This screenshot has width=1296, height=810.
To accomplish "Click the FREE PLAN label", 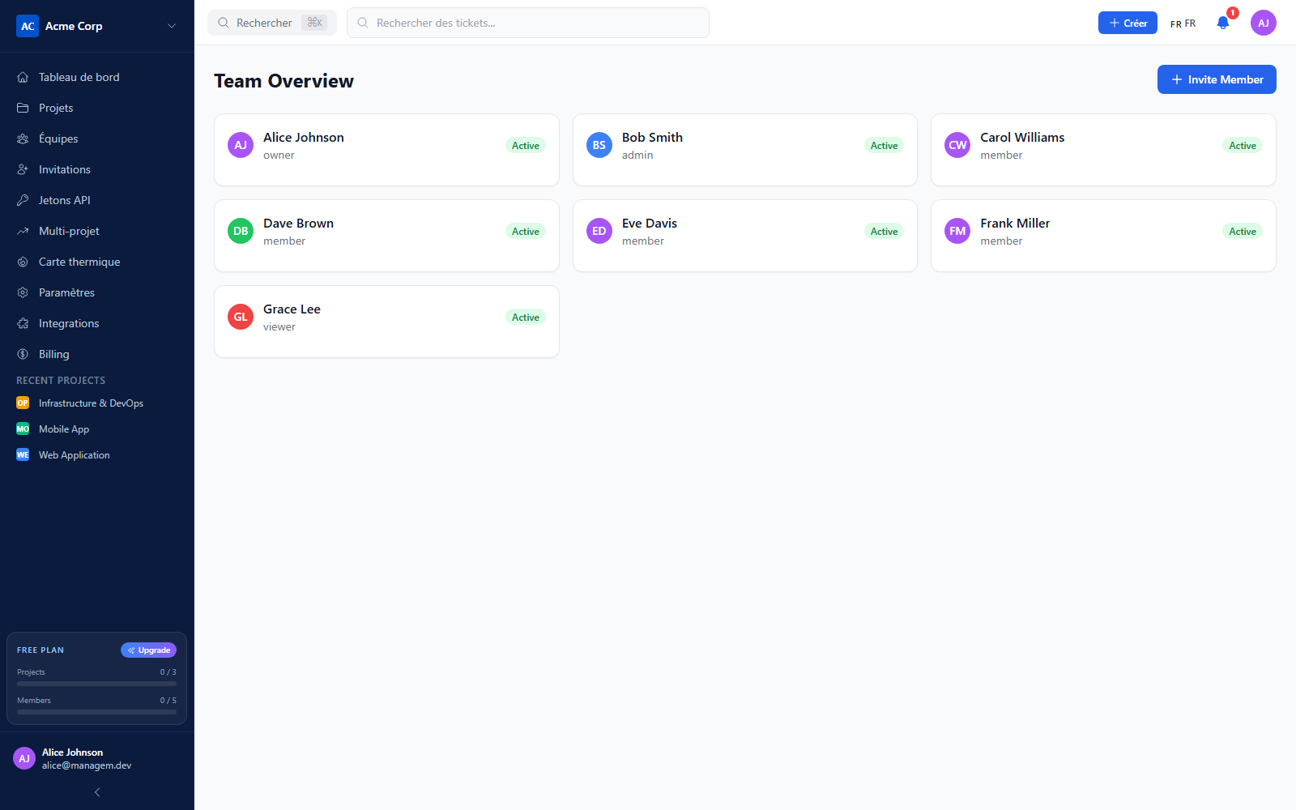I will click(40, 650).
